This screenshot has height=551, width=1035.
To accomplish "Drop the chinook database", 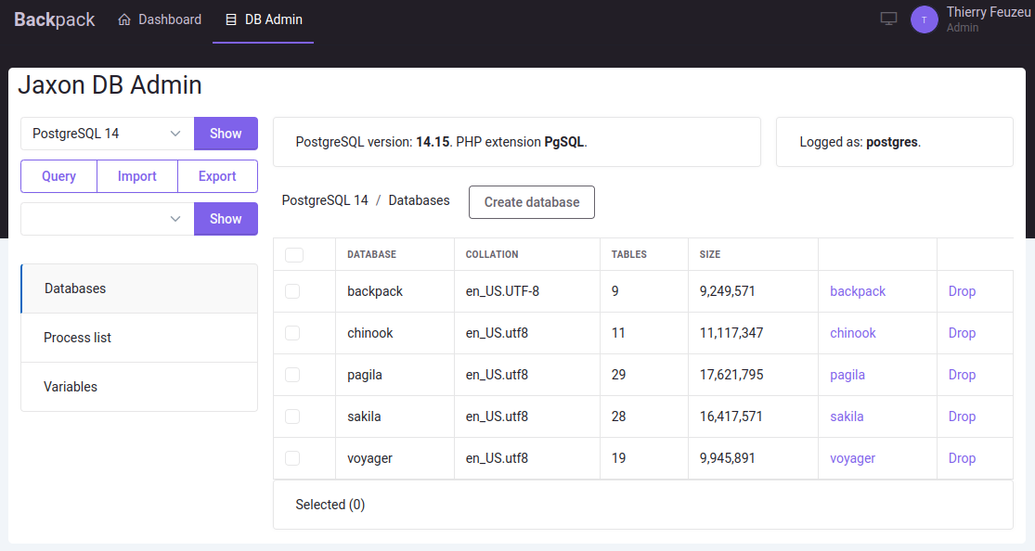I will (x=962, y=333).
